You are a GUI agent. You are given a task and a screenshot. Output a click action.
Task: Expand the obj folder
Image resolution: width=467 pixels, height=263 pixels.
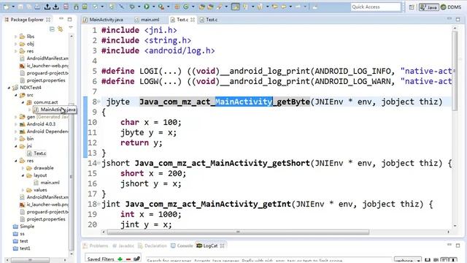point(16,44)
